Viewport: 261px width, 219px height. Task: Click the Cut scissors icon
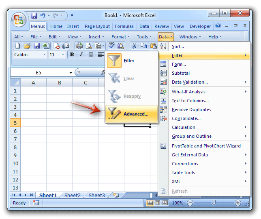[134, 46]
